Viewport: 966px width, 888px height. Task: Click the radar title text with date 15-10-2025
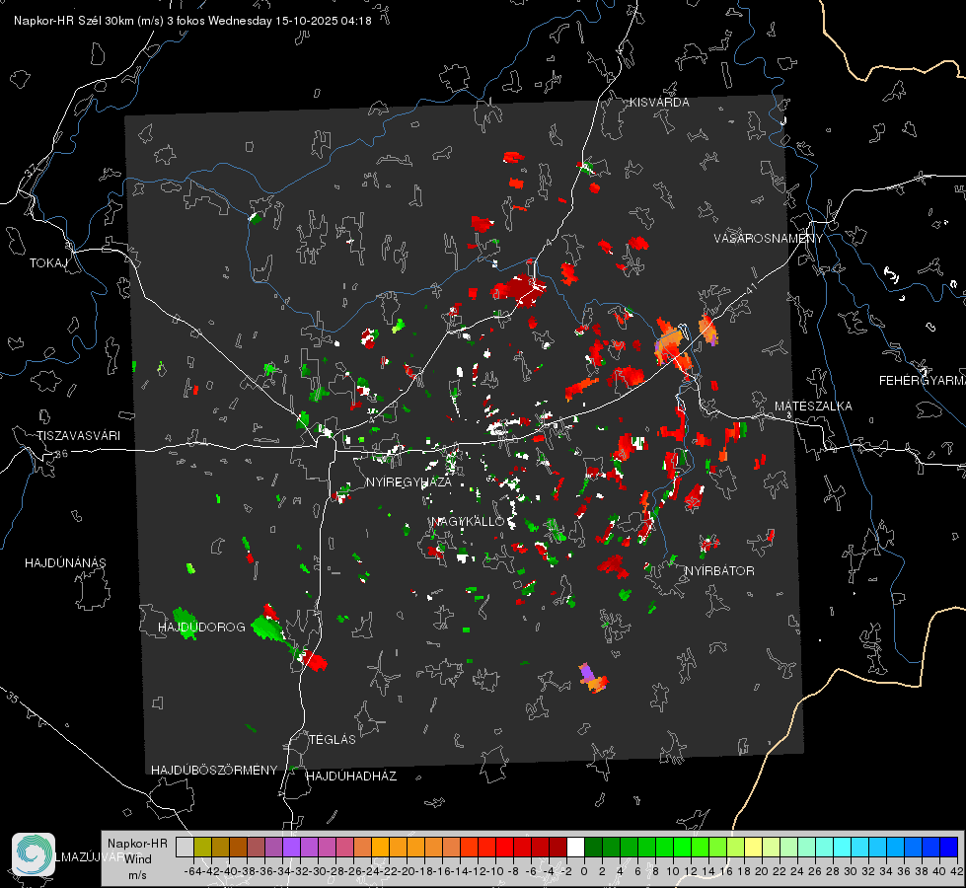[192, 21]
